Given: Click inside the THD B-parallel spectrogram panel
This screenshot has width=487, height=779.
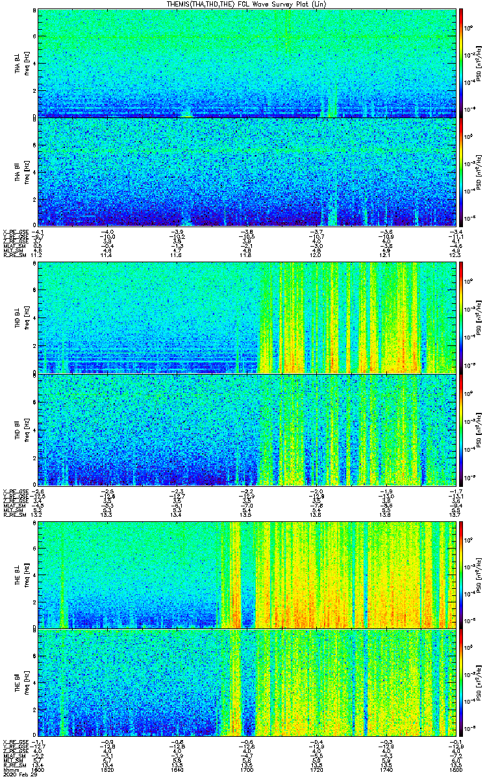Looking at the screenshot, I should 247,429.
